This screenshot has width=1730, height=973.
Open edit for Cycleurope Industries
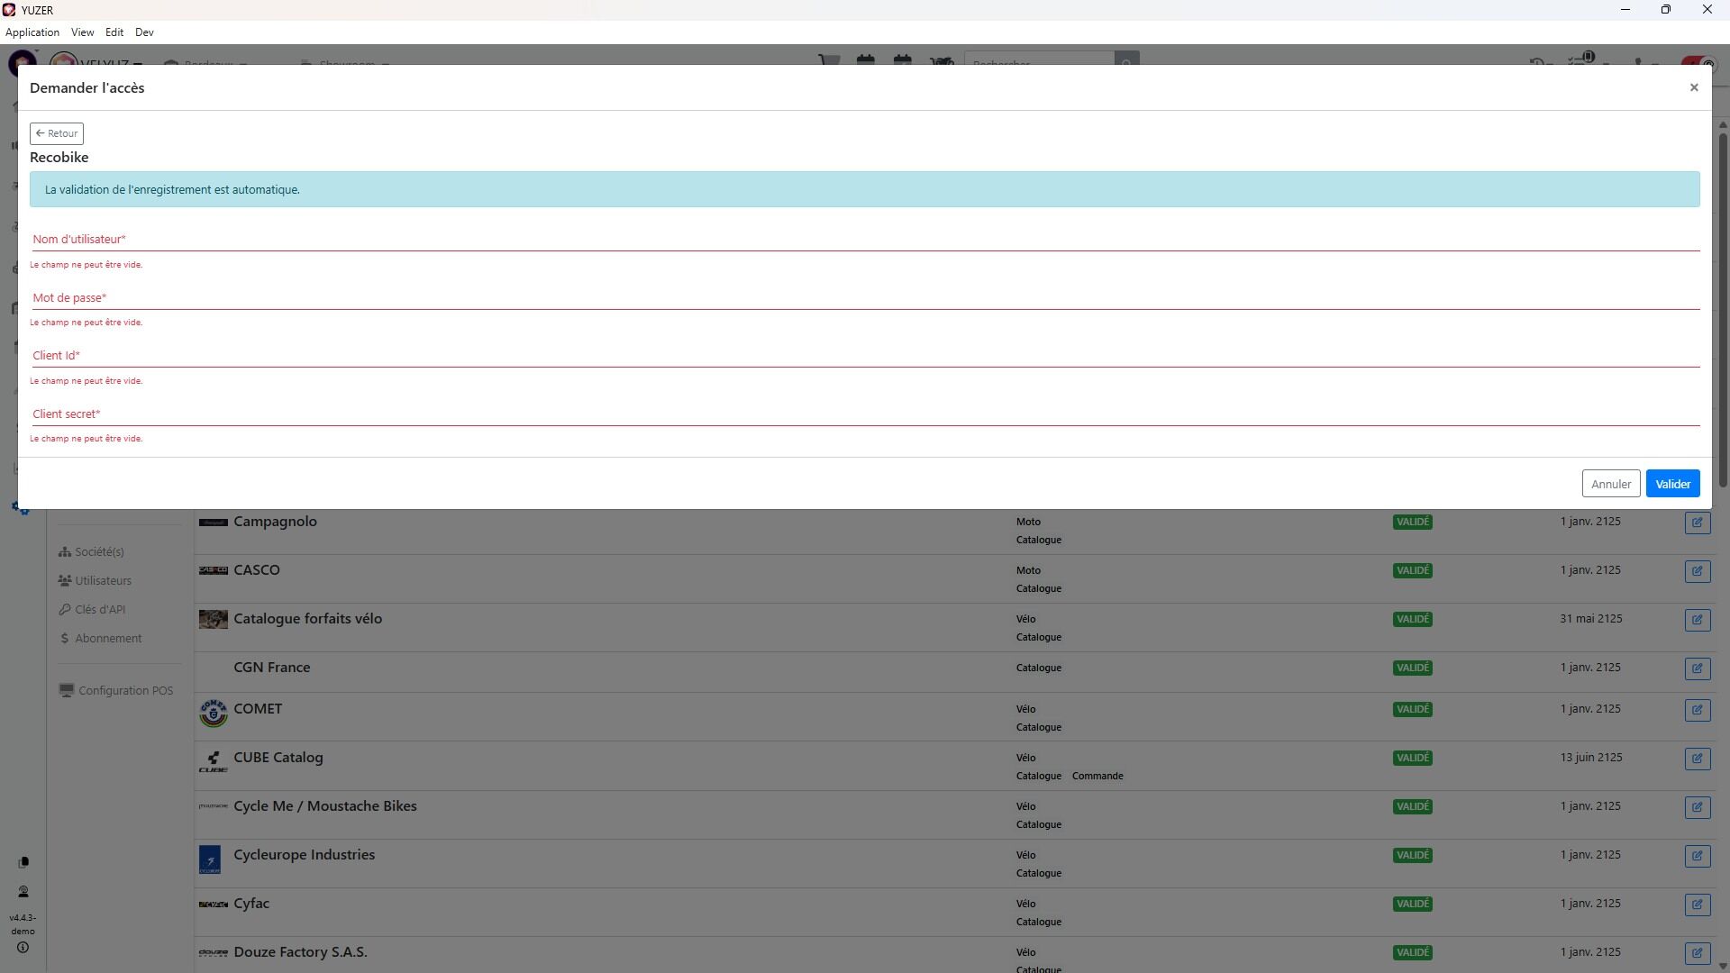(1697, 856)
